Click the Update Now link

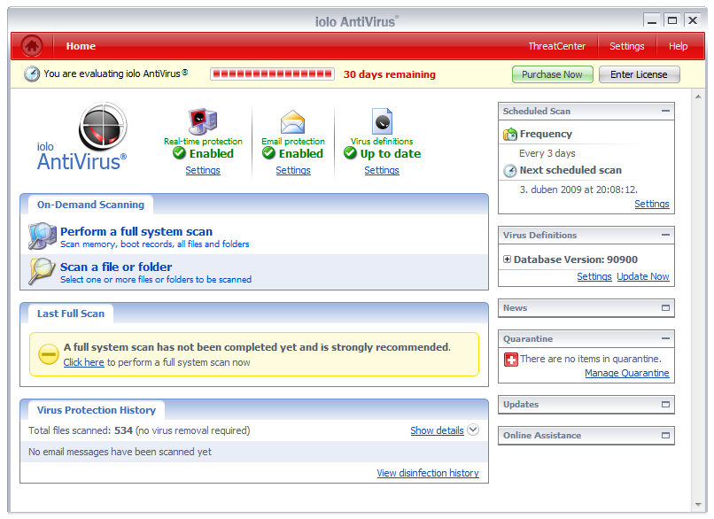pos(643,276)
